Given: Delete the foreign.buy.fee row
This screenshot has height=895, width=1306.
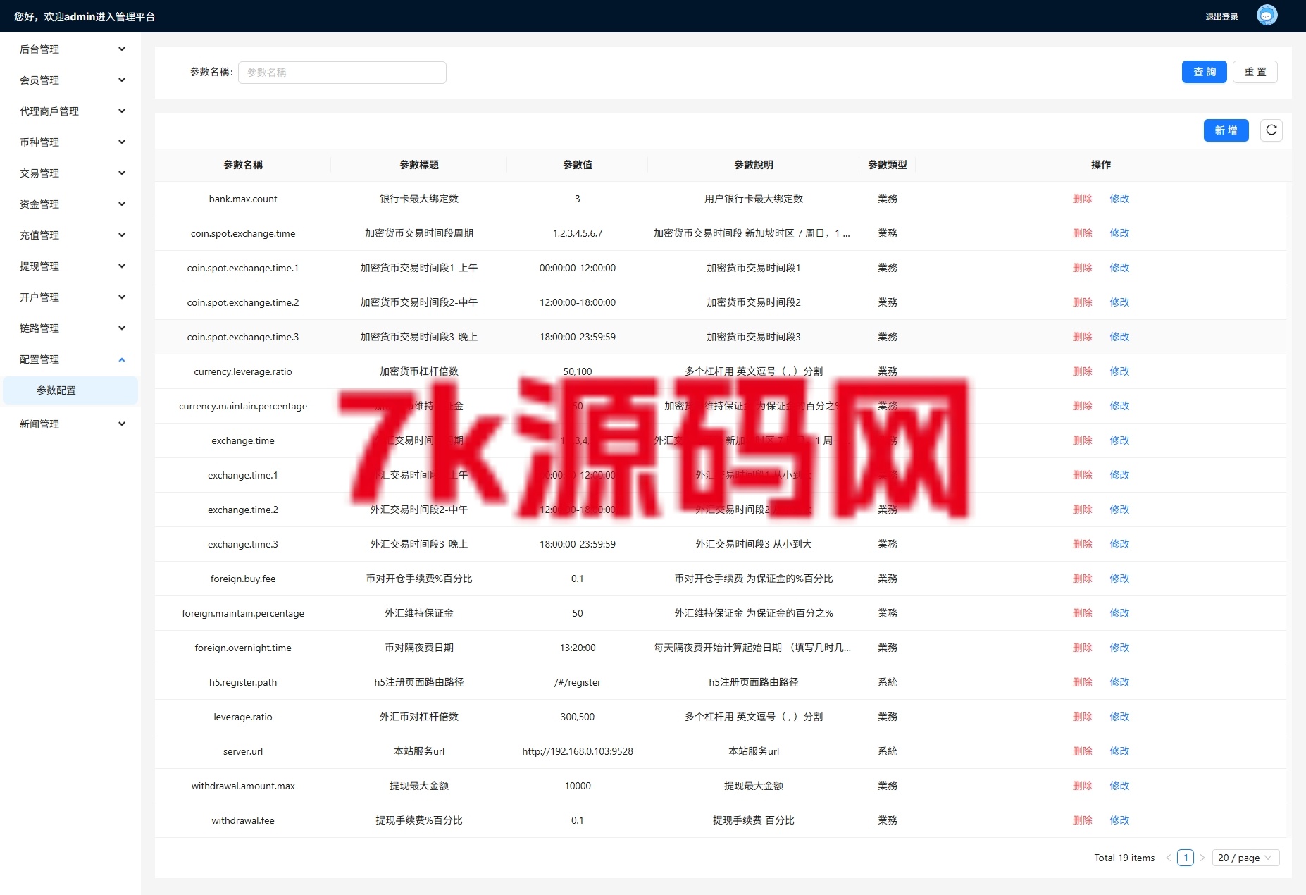Looking at the screenshot, I should [1082, 579].
